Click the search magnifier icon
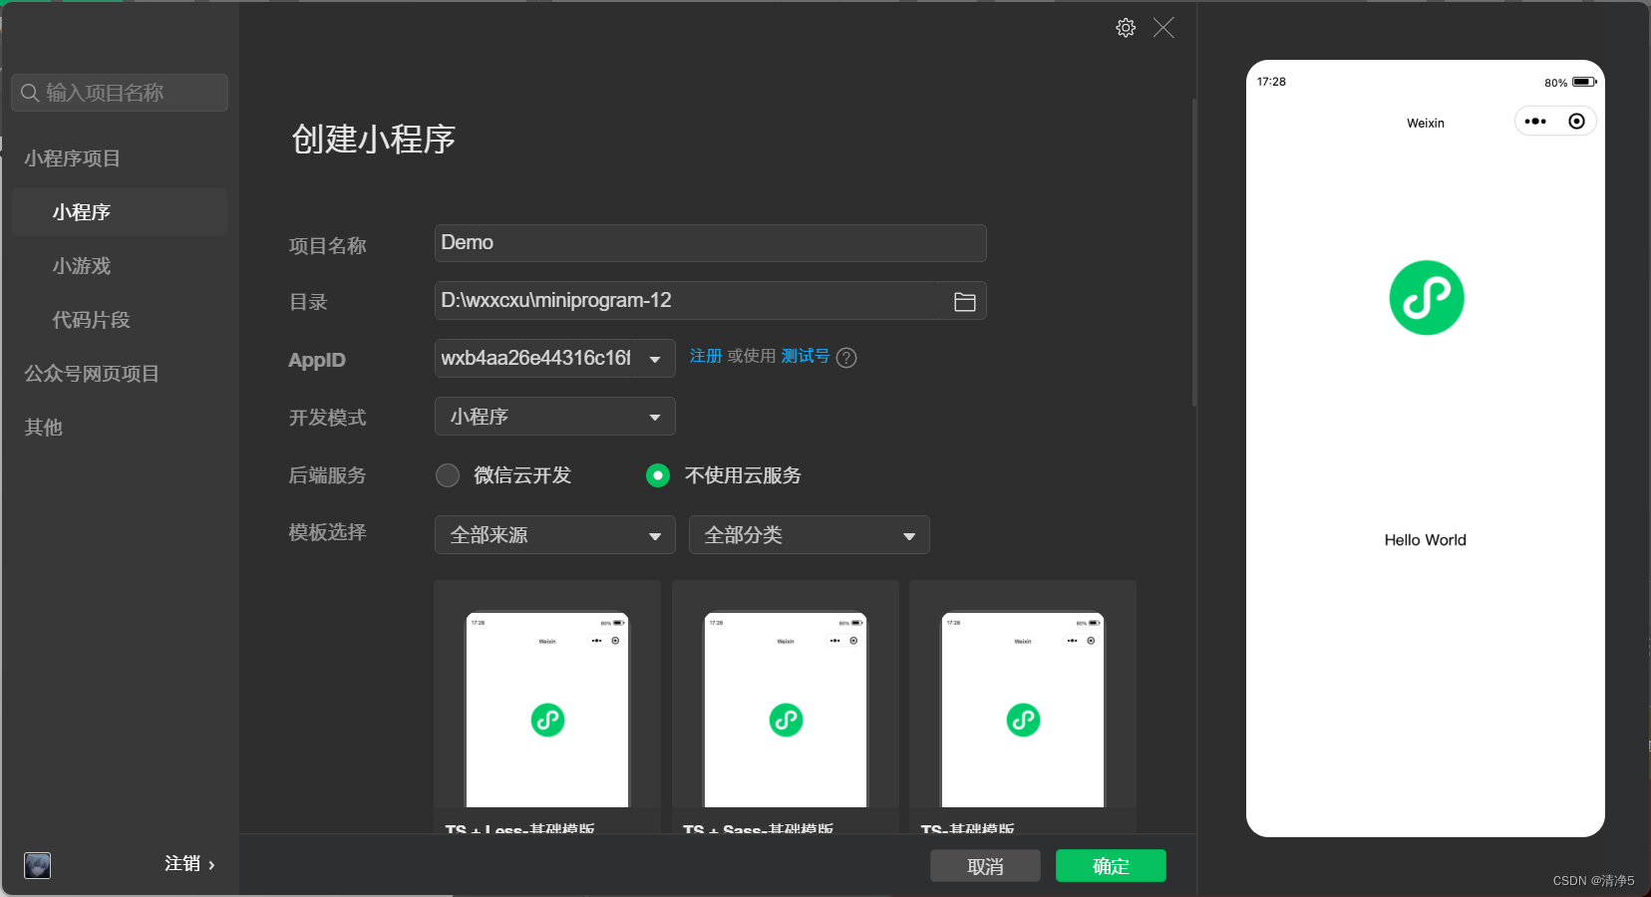1651x897 pixels. pos(30,93)
